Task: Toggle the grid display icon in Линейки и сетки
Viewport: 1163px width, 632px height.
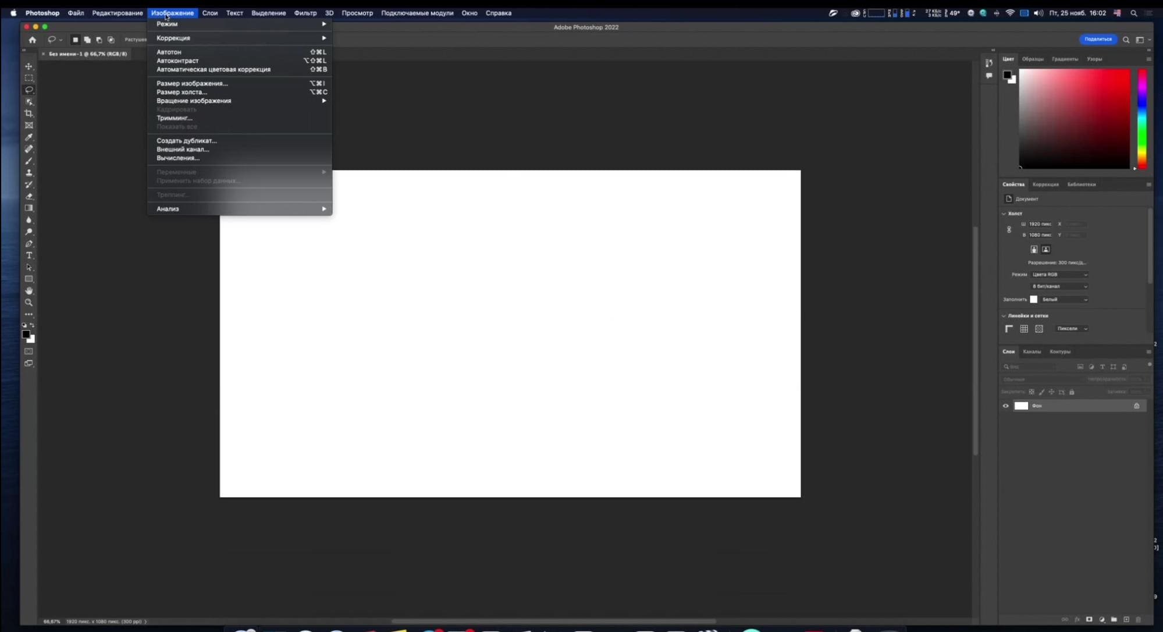Action: coord(1024,329)
